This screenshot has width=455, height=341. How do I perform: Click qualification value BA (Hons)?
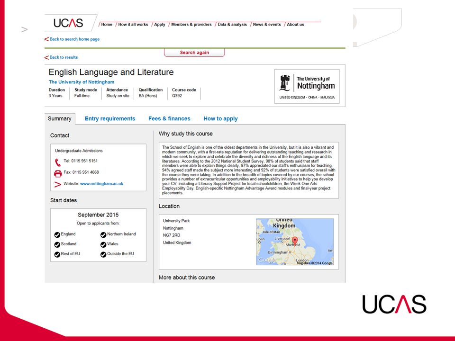pos(148,96)
